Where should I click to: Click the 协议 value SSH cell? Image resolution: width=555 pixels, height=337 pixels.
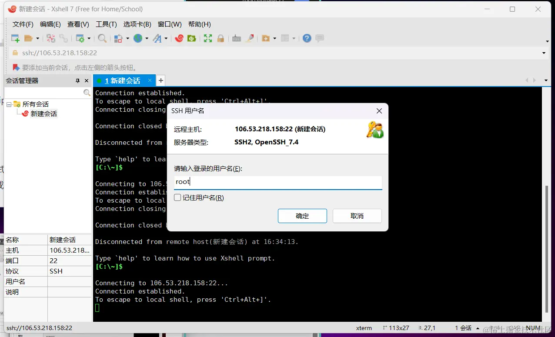(x=70, y=271)
